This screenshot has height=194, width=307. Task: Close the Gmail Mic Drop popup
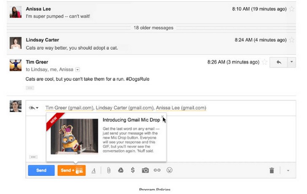[163, 116]
